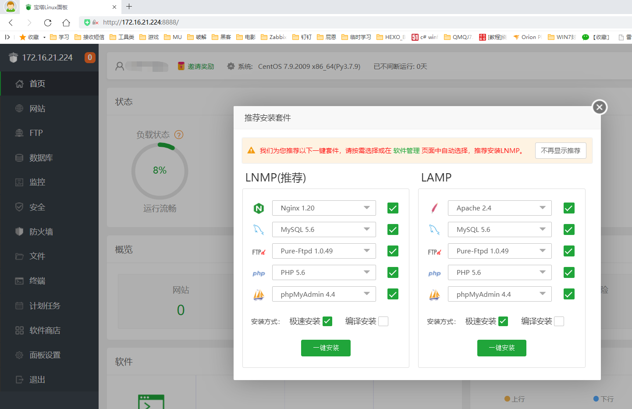632x409 pixels.
Task: Toggle LNMP 极速安装 checkbox
Action: coord(327,321)
